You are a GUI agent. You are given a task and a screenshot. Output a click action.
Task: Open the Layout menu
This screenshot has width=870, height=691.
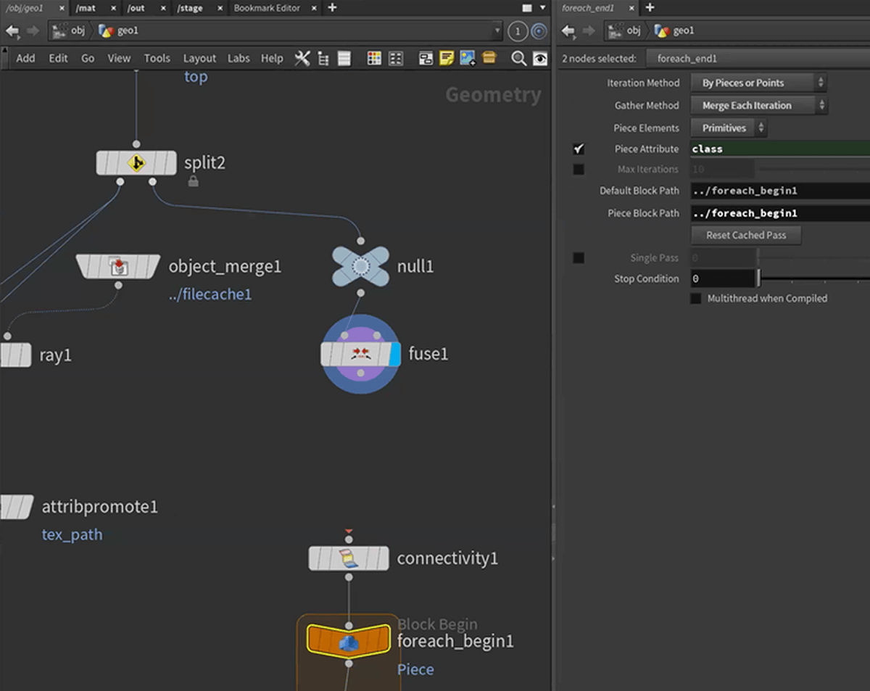coord(199,59)
